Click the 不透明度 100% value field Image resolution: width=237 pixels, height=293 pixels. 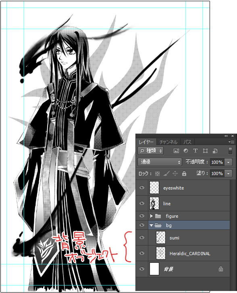(217, 162)
